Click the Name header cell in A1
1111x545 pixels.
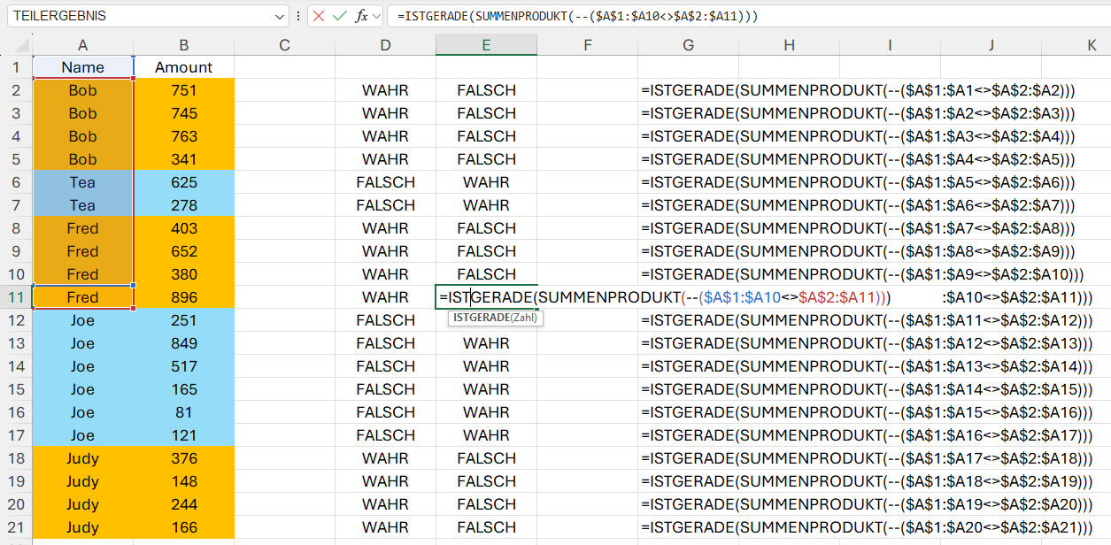click(82, 67)
